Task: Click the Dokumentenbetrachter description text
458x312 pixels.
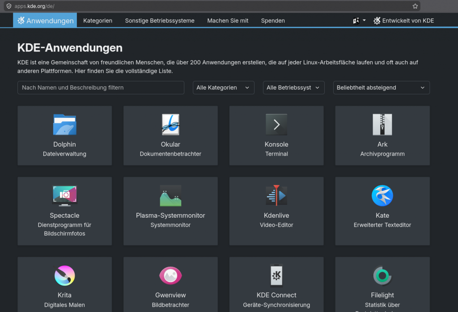Action: pos(170,154)
